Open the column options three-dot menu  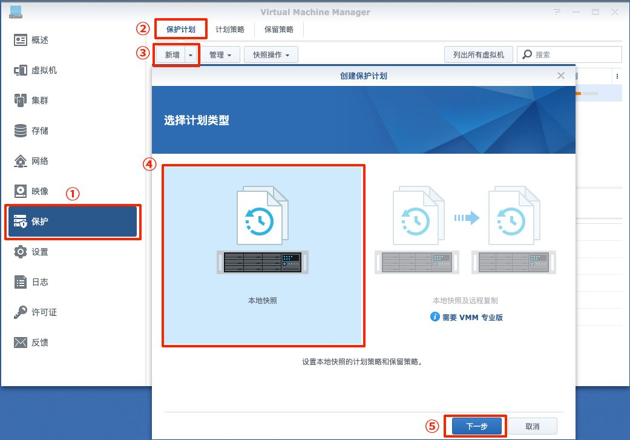pyautogui.click(x=617, y=76)
